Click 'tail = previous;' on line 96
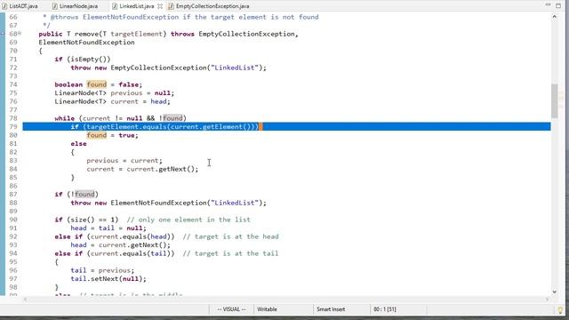The width and height of the screenshot is (569, 320). [102, 270]
